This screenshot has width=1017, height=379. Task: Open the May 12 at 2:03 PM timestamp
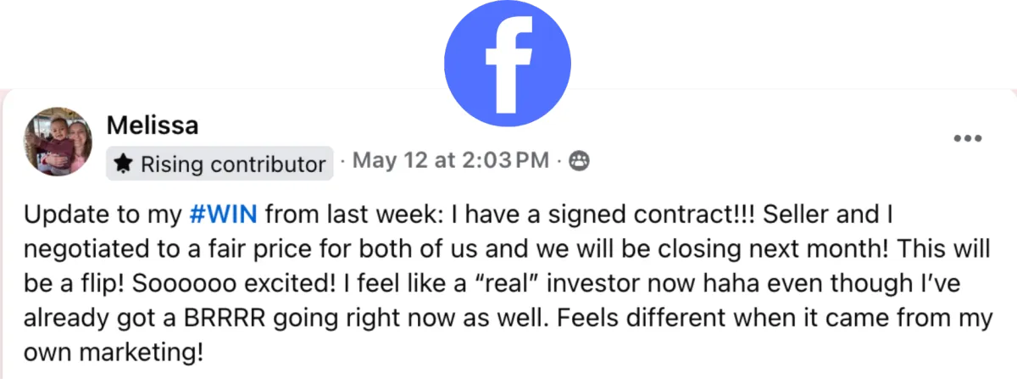(x=450, y=160)
